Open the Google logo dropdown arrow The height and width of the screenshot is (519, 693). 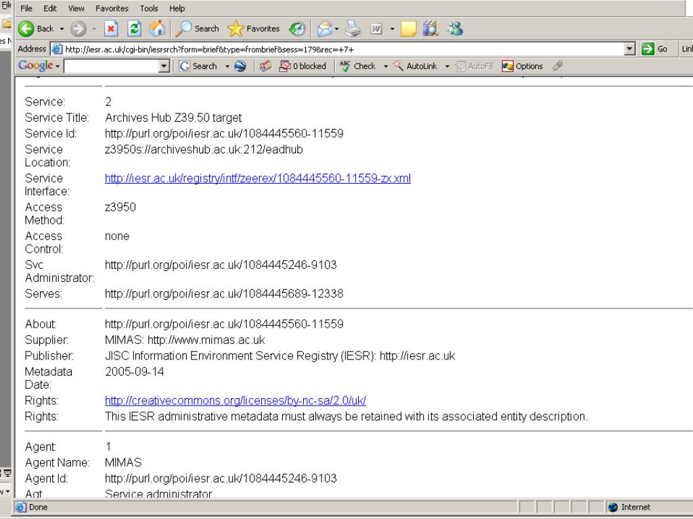coord(58,66)
